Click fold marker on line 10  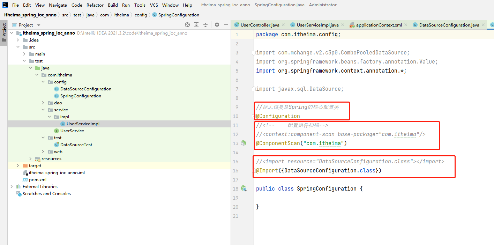[x=254, y=116]
